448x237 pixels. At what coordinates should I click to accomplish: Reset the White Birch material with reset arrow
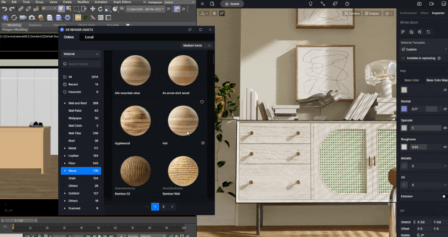point(428,32)
